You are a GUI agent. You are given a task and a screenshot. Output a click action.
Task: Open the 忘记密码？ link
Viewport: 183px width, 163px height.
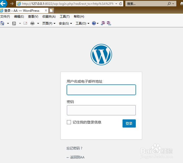75,148
